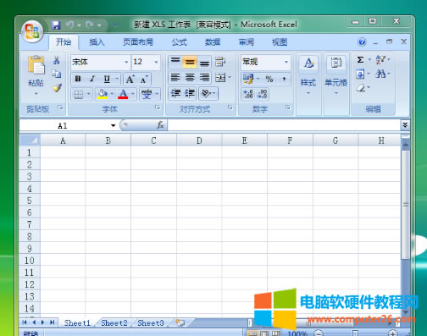Toggle middle vertical alignment

tap(190, 62)
